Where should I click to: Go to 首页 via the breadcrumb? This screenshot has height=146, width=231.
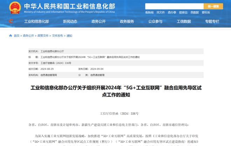(17, 36)
